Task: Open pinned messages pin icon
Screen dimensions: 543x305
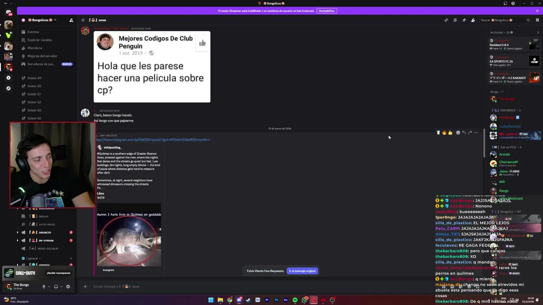Action: click(x=464, y=20)
